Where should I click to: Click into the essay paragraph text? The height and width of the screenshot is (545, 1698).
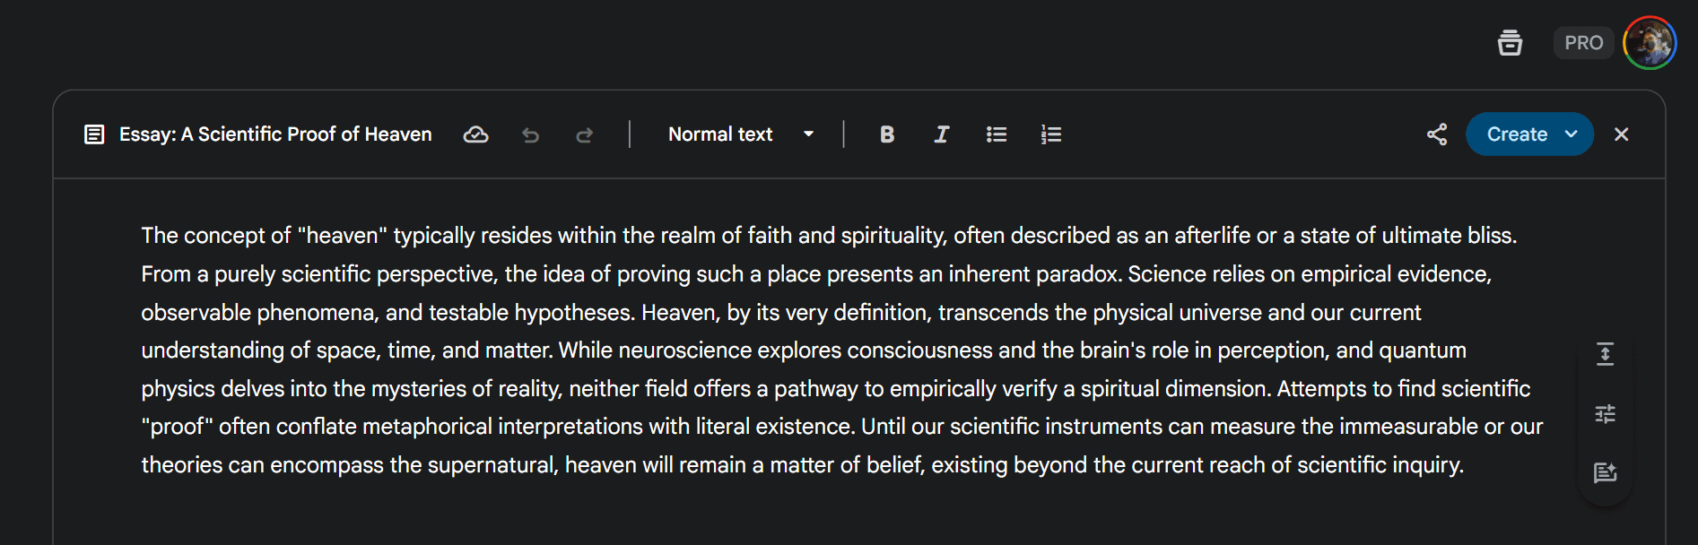pos(841,350)
